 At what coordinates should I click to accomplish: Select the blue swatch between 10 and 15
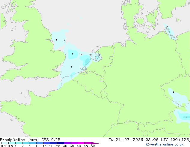click(x=40, y=143)
